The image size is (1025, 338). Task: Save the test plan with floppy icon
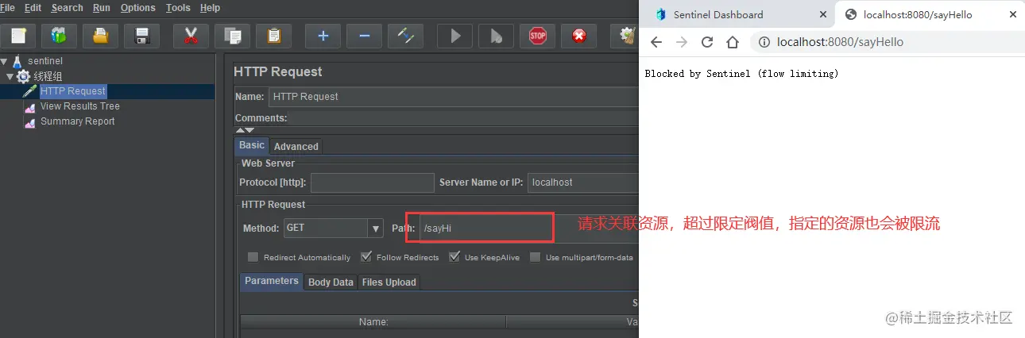(142, 36)
